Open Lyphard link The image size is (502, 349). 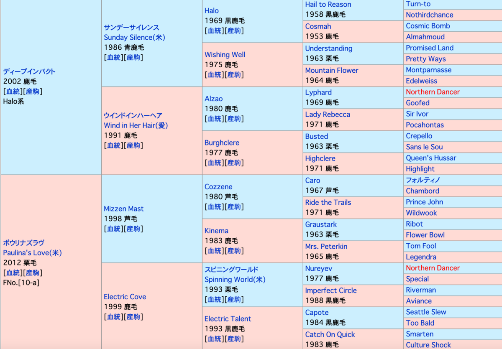point(318,92)
